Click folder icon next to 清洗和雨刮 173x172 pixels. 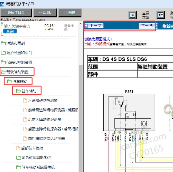coord(3,43)
